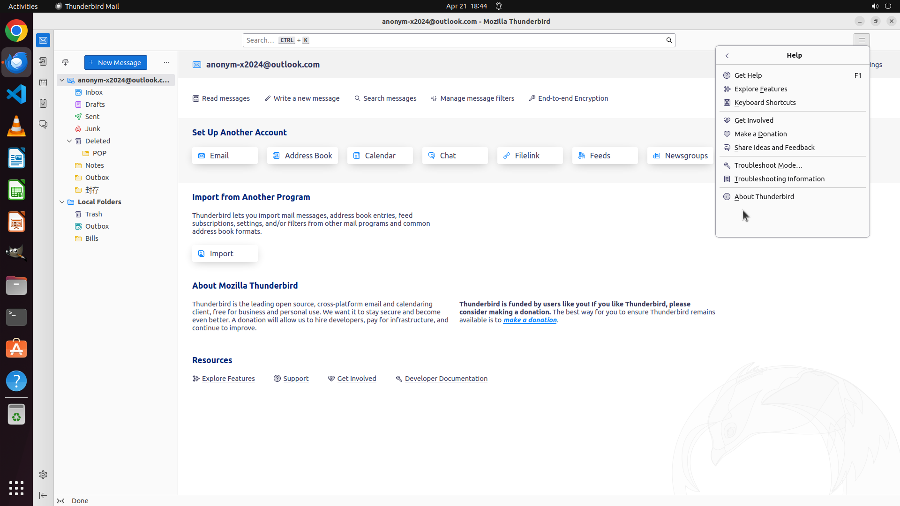Open Chat space in sidebar
The image size is (900, 506).
43,125
